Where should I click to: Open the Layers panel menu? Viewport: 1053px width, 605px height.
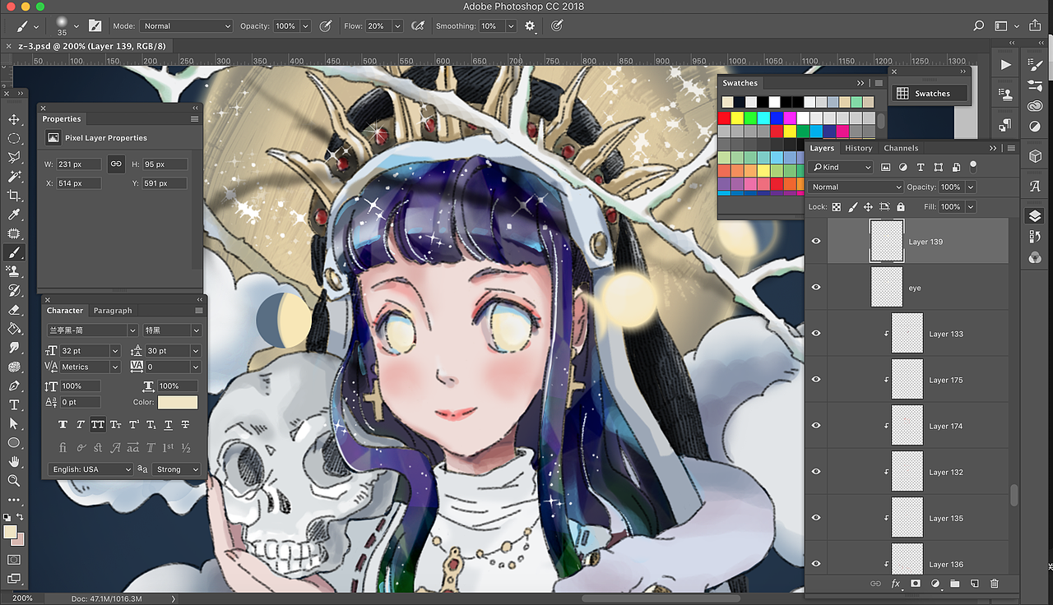[1011, 148]
